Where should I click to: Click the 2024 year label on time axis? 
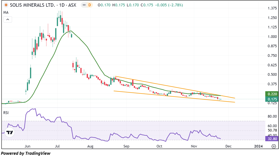(258, 146)
